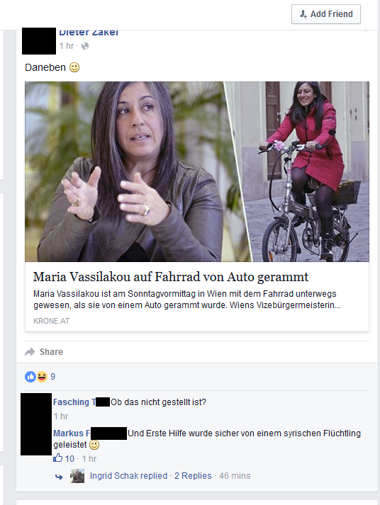This screenshot has width=380, height=505.
Task: Click the Add Friend button
Action: (326, 14)
